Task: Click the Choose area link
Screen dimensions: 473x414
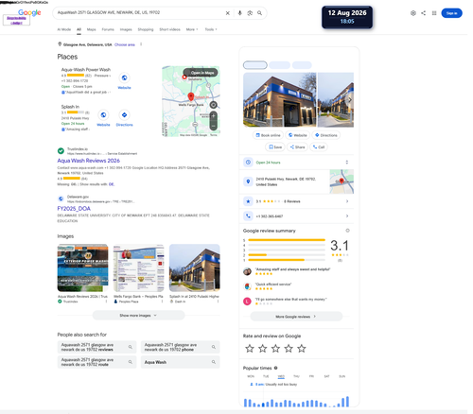Action: click(125, 44)
